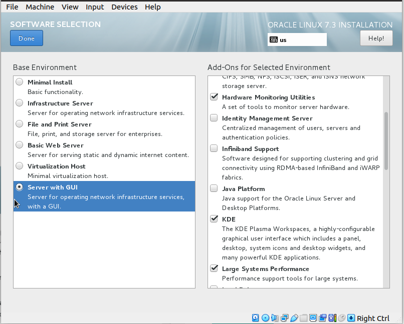This screenshot has height=324, width=404.
Task: Enable Identity Management Server add-on
Action: tap(214, 118)
